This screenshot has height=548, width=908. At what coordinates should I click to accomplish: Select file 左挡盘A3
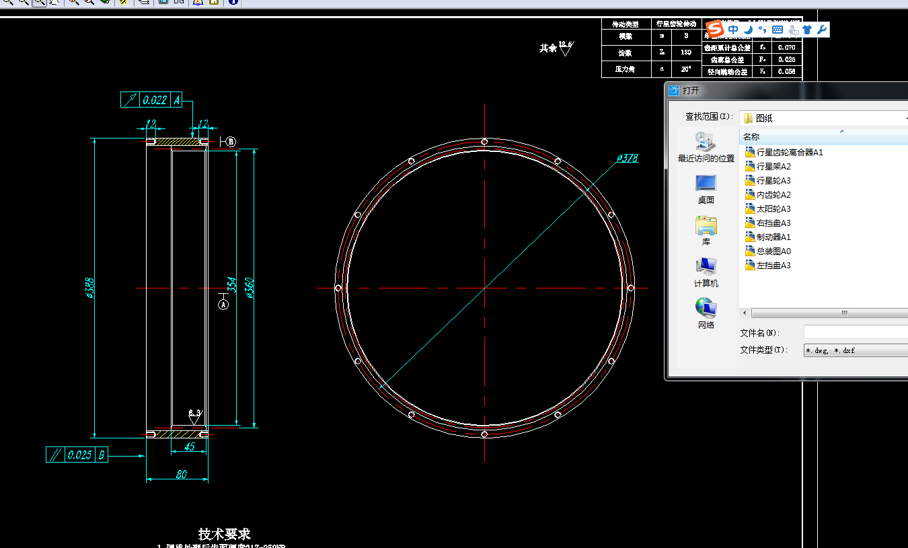(x=768, y=266)
